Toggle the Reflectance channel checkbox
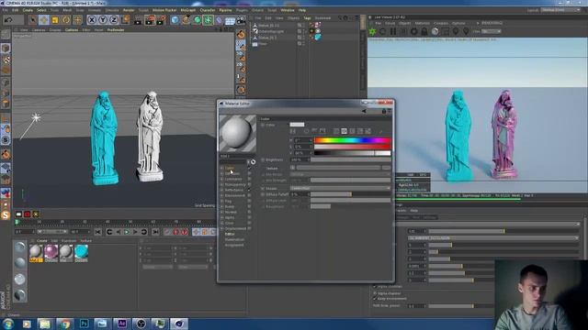 (x=249, y=190)
